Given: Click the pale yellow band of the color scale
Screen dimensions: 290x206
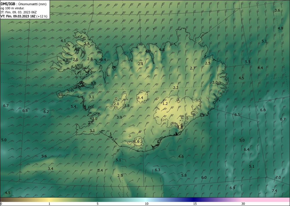Looking at the screenshot, I should 49,200.
